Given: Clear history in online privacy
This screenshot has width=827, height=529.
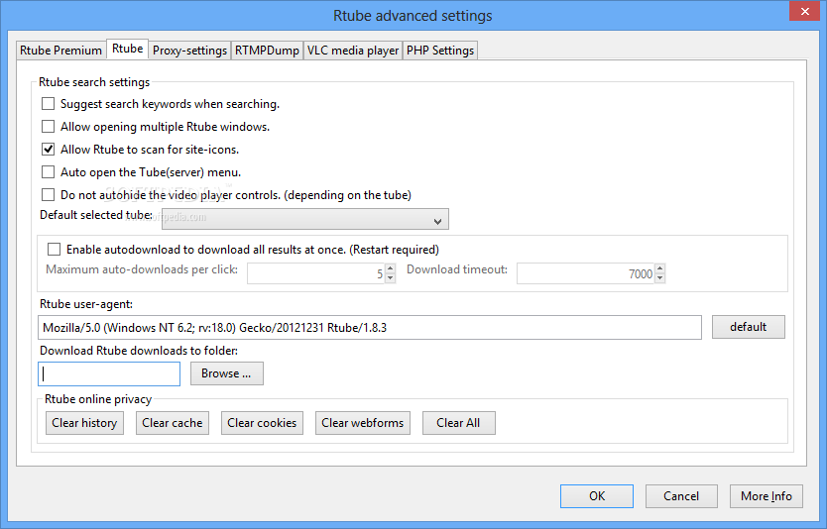Looking at the screenshot, I should click(x=84, y=423).
